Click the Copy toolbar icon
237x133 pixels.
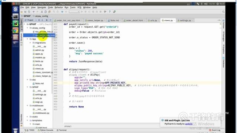click(46, 12)
